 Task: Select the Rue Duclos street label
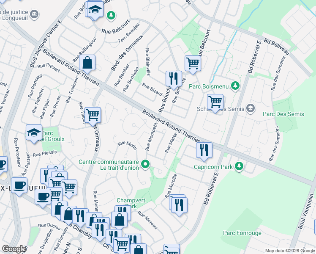pyautogui.click(x=49, y=226)
